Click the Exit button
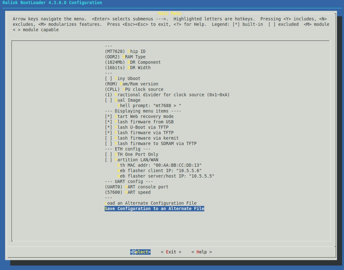The height and width of the screenshot is (270, 344). [x=171, y=252]
